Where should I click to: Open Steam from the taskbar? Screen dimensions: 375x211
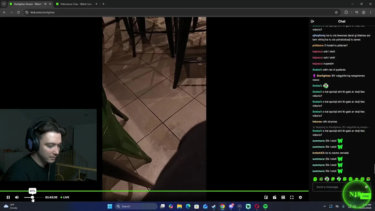214,206
